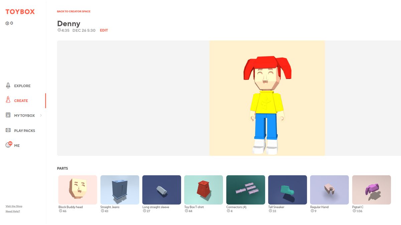Open the Me profile smiley icon
Screen dimensions: 401x225
(x=7, y=145)
